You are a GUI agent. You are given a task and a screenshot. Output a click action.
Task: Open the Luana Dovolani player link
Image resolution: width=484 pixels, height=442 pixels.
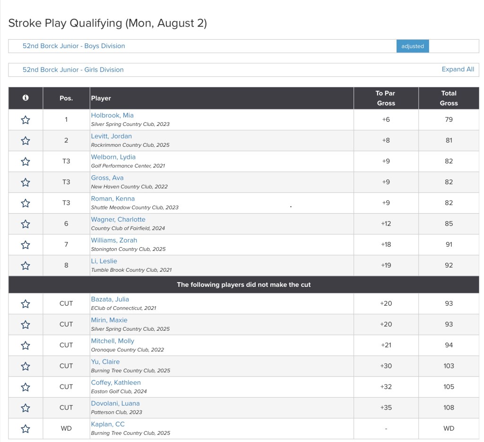[115, 403]
